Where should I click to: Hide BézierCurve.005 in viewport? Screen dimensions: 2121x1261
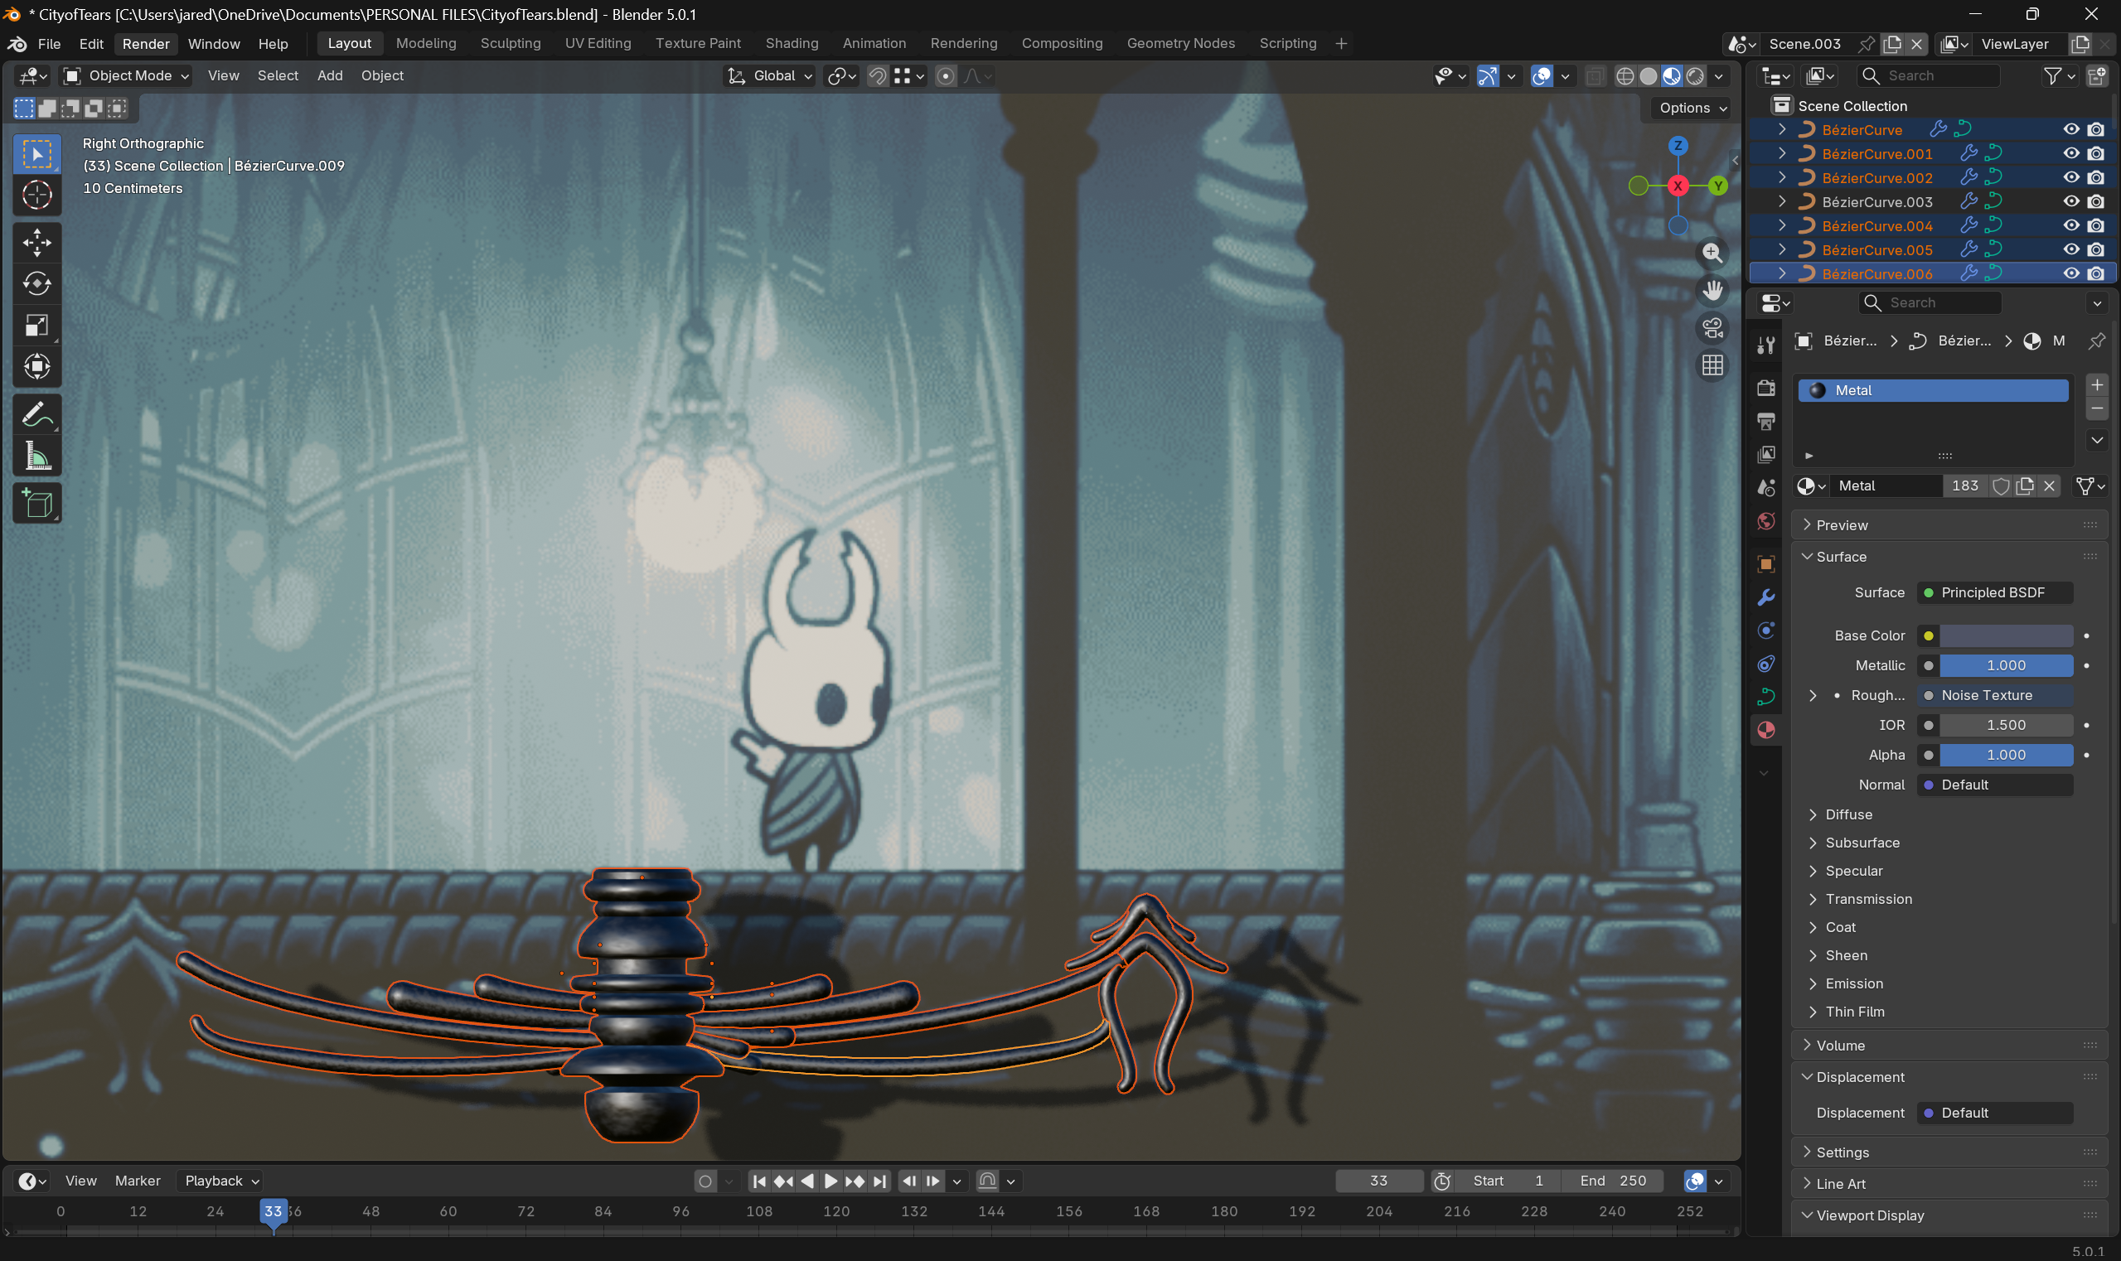2070,250
